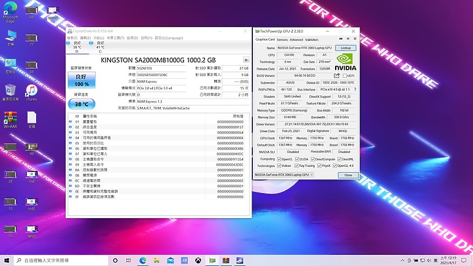Select the blank text file desktop icon

click(x=32, y=120)
